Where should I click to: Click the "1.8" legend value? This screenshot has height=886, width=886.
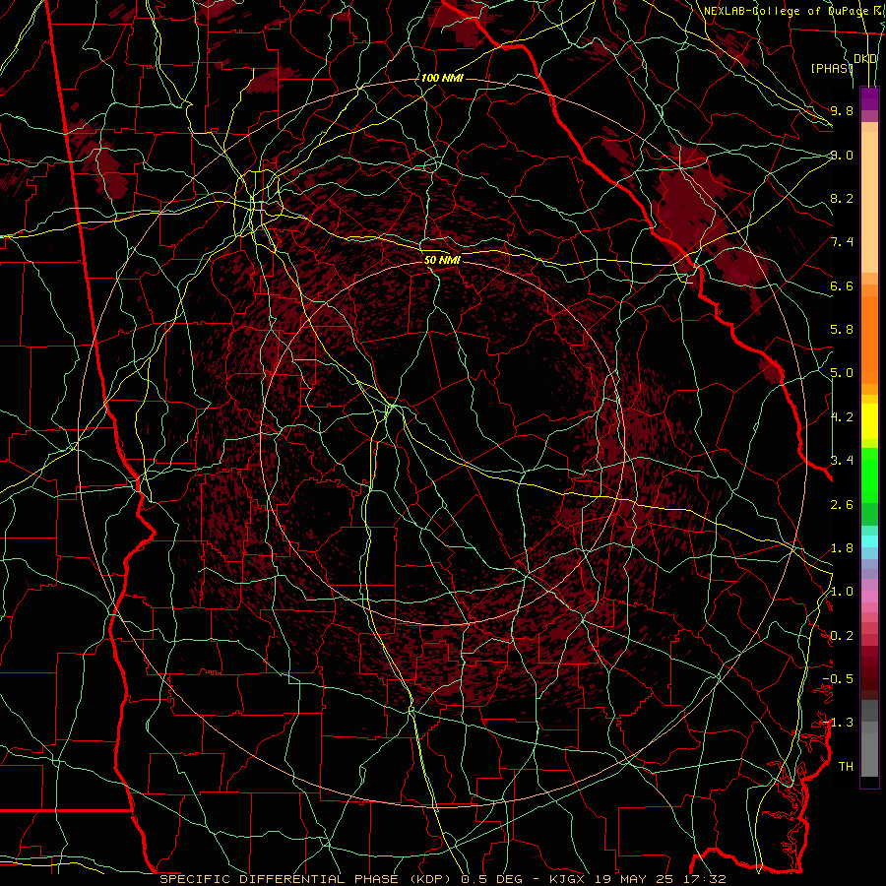point(842,548)
